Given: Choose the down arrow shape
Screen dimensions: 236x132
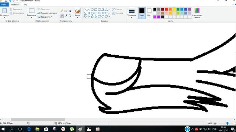Looking at the screenshot, I should pos(85,16).
